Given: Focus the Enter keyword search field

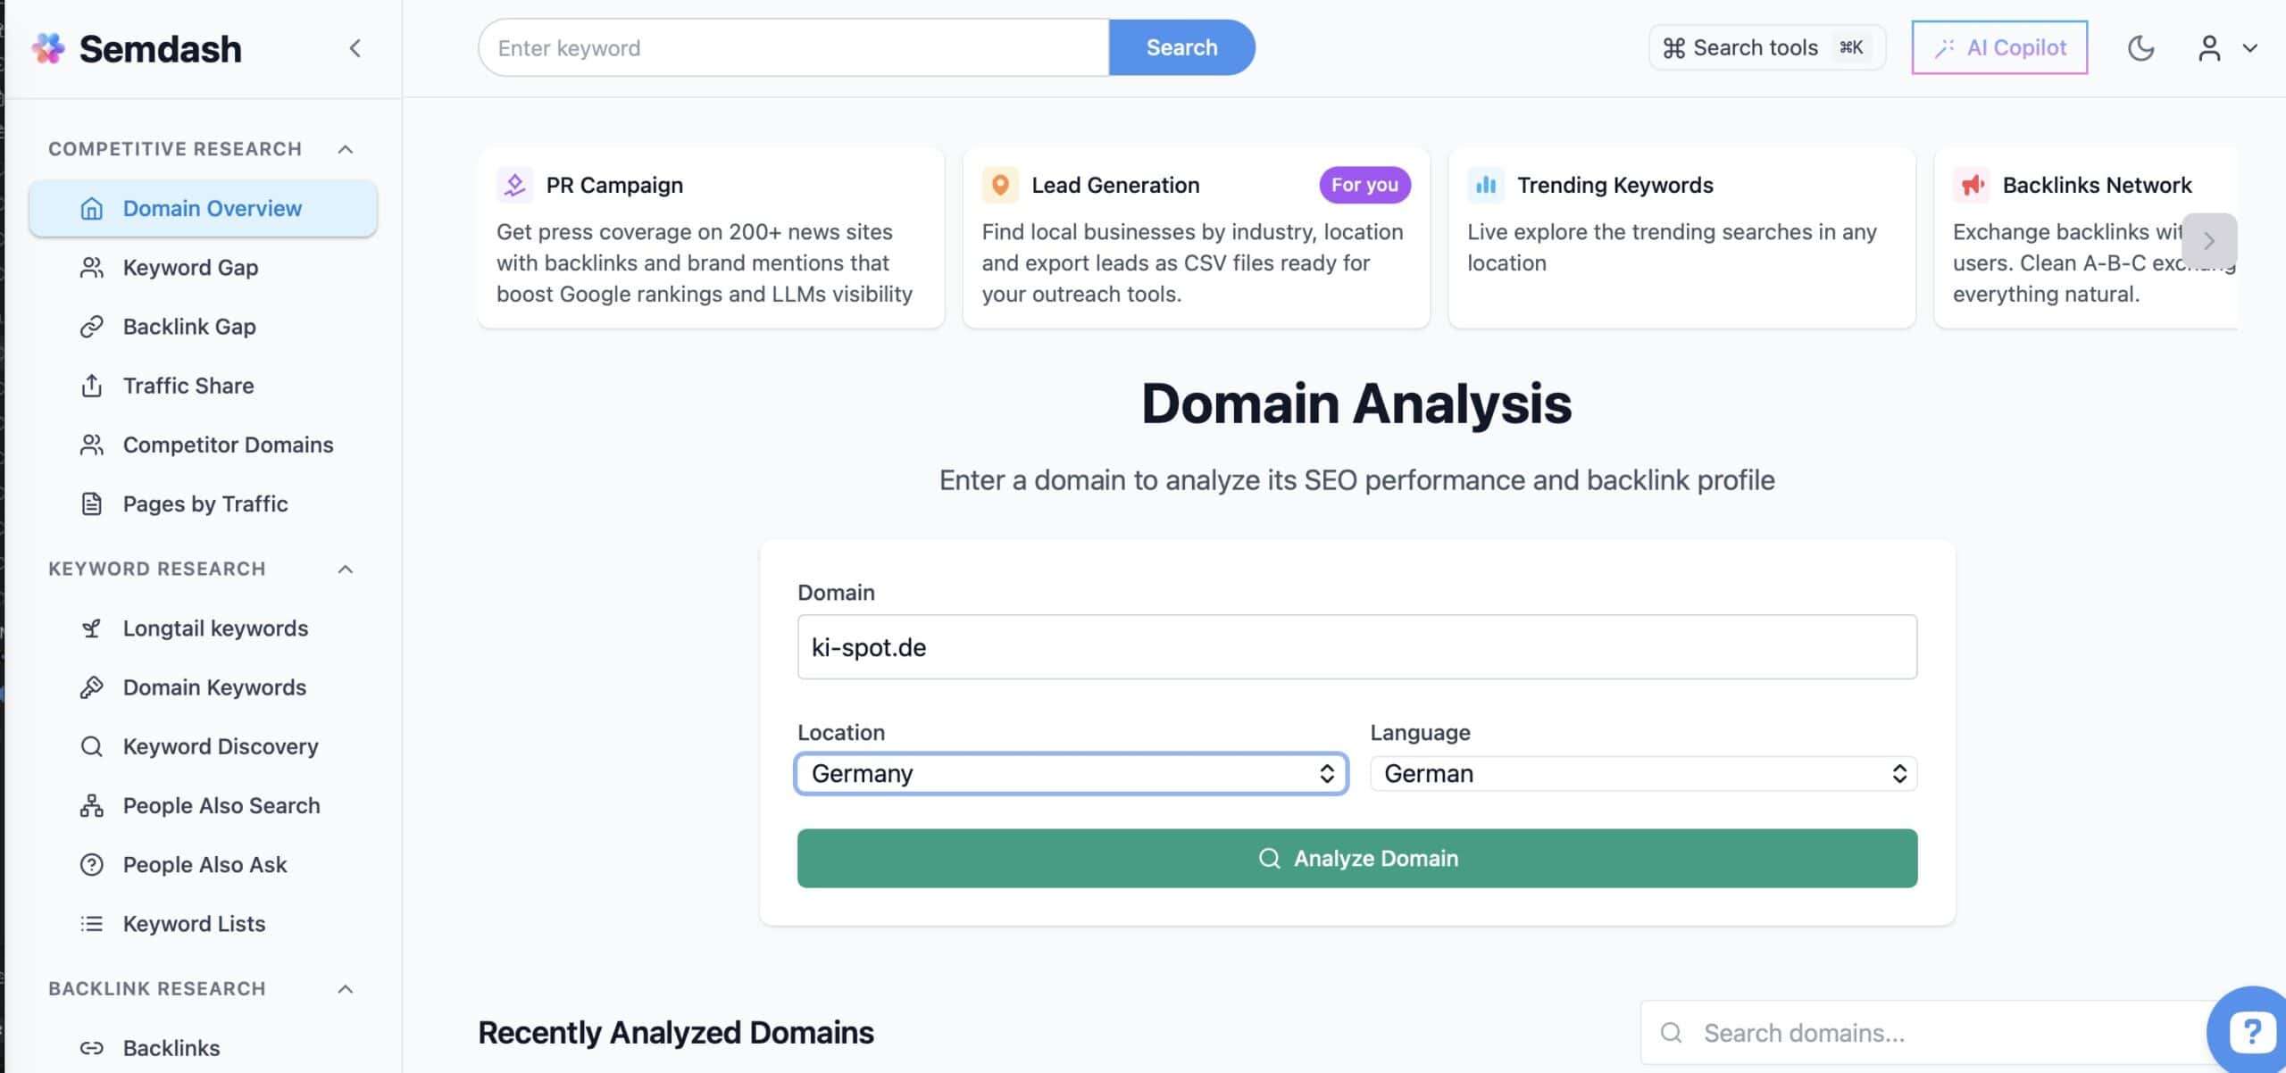Looking at the screenshot, I should (x=794, y=47).
